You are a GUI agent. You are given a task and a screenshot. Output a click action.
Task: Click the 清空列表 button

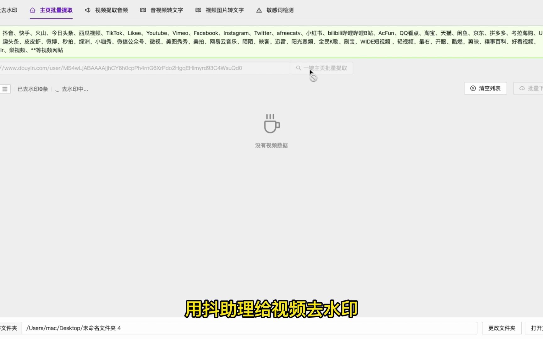pyautogui.click(x=485, y=89)
